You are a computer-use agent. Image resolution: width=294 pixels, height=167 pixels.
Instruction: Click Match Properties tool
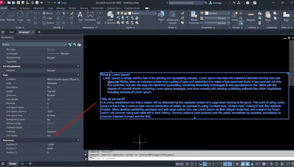(194, 18)
